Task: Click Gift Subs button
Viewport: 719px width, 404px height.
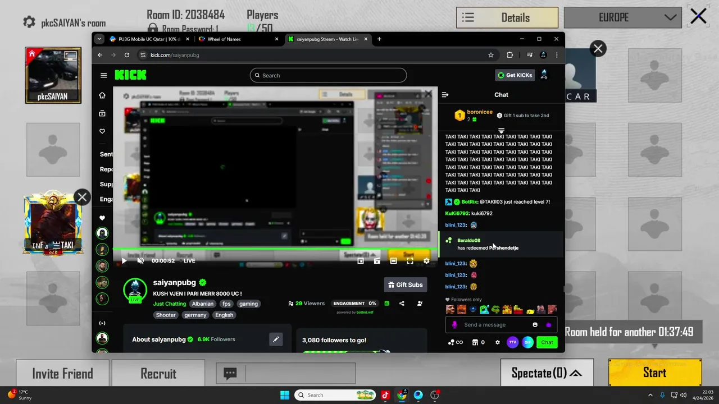Action: click(x=406, y=284)
